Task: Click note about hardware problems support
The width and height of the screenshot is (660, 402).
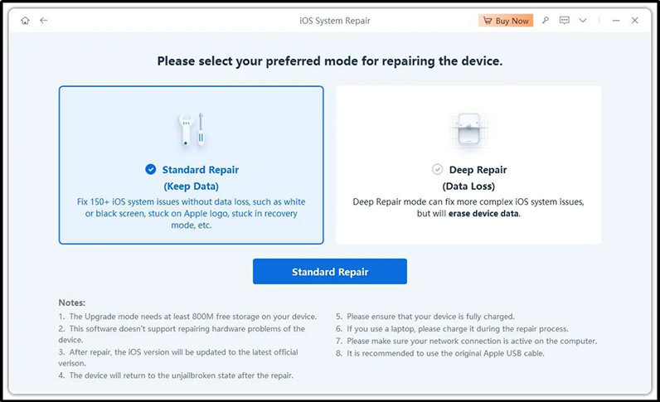Action: click(x=182, y=334)
